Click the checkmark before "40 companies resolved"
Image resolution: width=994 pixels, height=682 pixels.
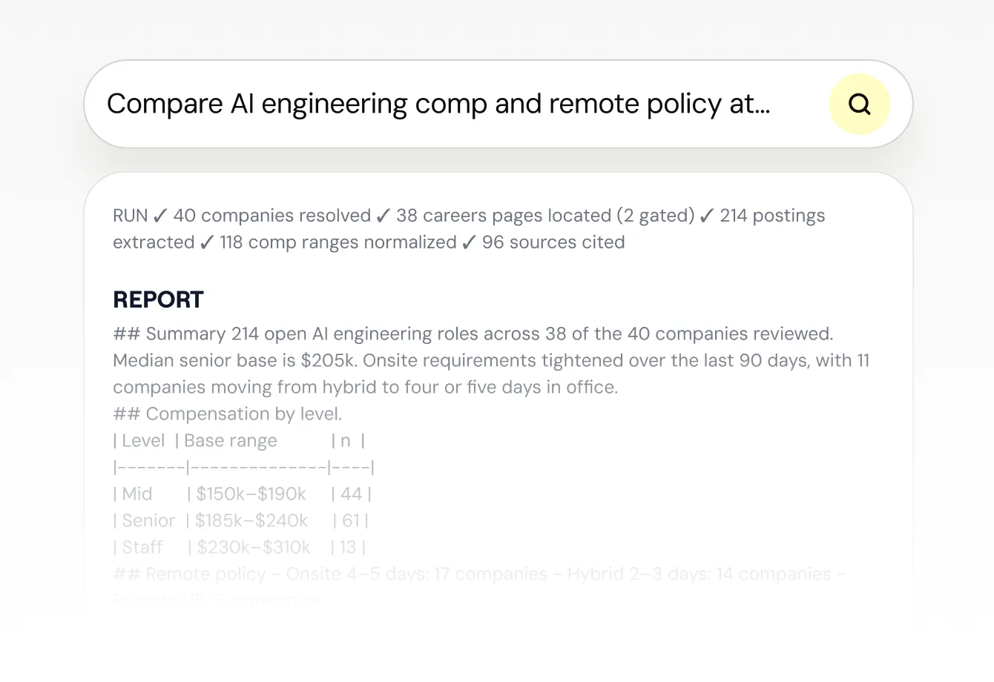pyautogui.click(x=160, y=216)
